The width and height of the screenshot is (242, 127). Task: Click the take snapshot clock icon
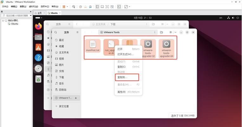pyautogui.click(x=81, y=7)
